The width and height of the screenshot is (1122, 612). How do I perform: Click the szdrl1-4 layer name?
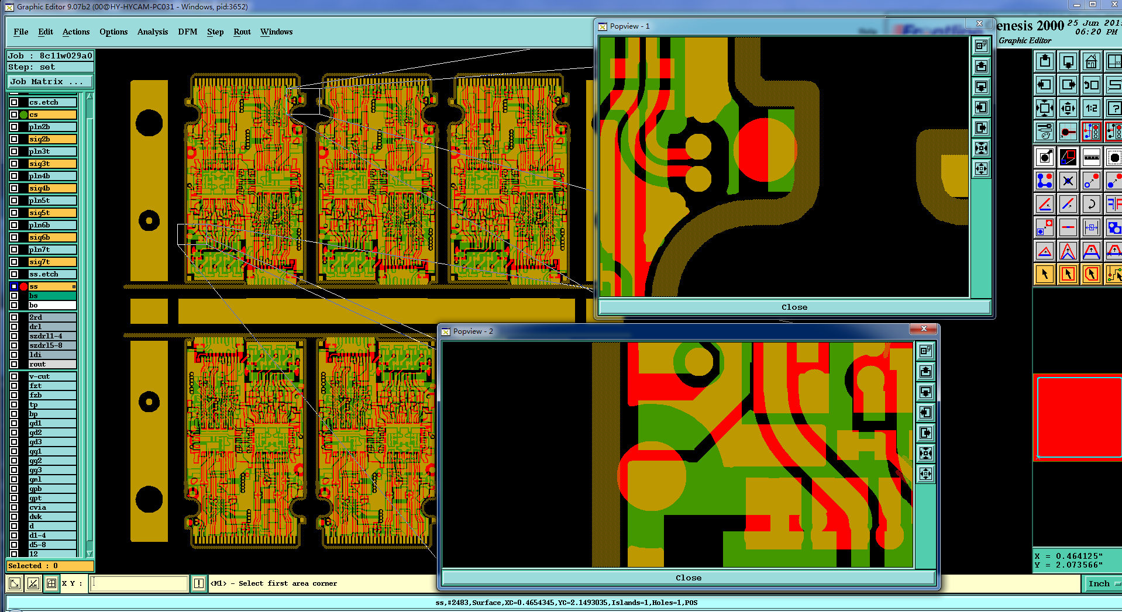click(x=52, y=336)
